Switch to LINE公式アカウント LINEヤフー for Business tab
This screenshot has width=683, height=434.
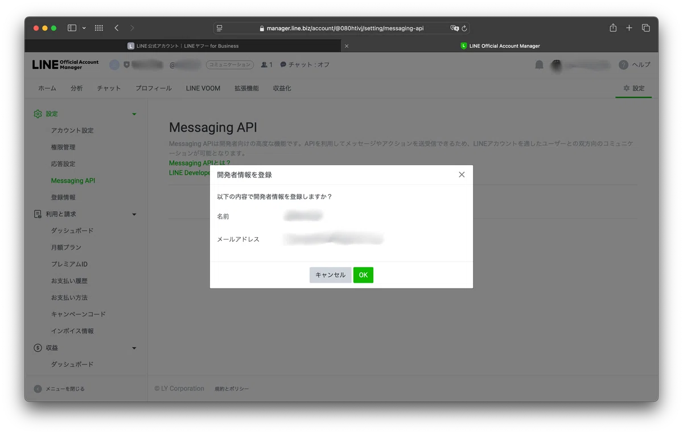(x=183, y=46)
